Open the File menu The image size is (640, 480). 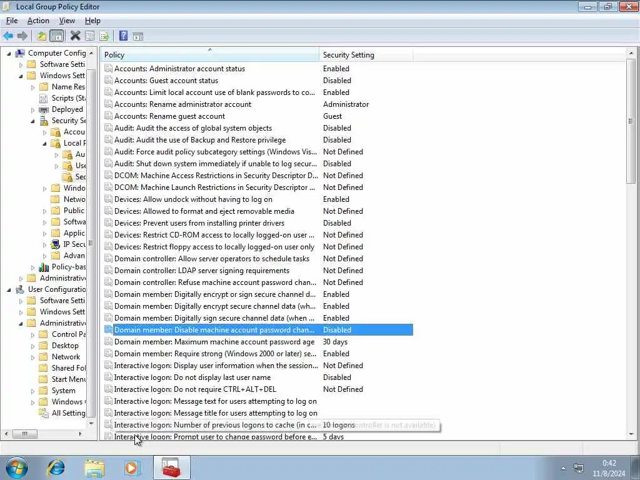[11, 21]
